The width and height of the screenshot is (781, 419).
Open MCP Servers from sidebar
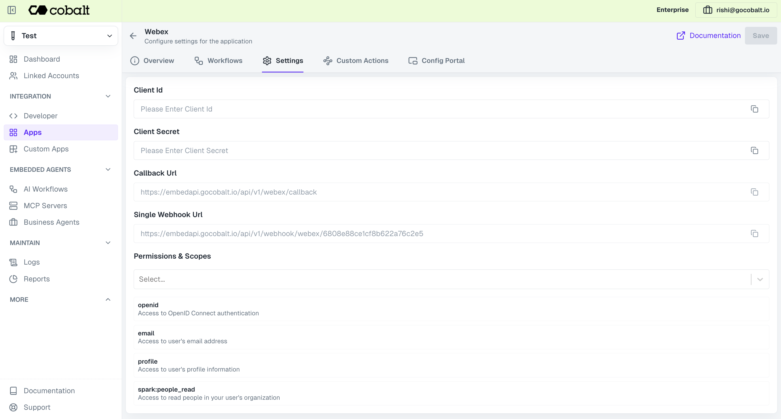(x=45, y=206)
